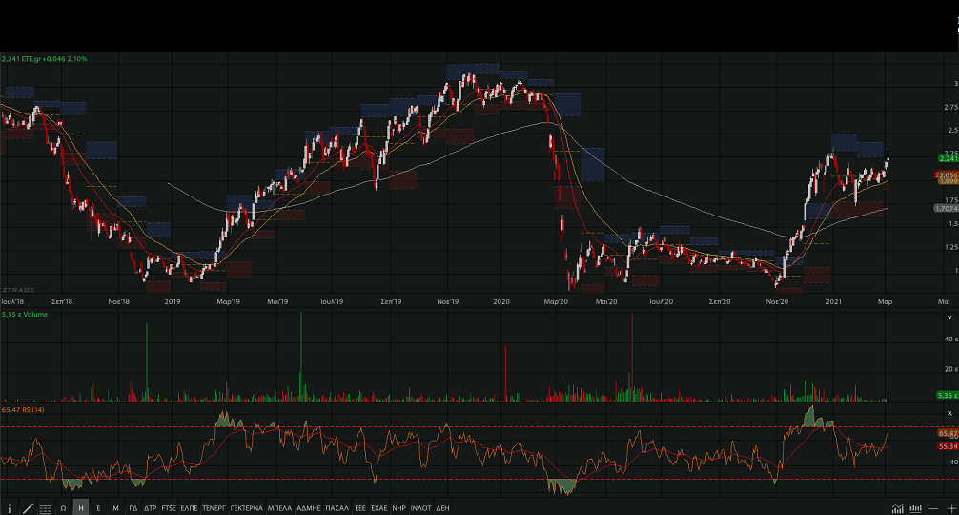
Task: Zoom out with the minus icon
Action: click(x=934, y=508)
